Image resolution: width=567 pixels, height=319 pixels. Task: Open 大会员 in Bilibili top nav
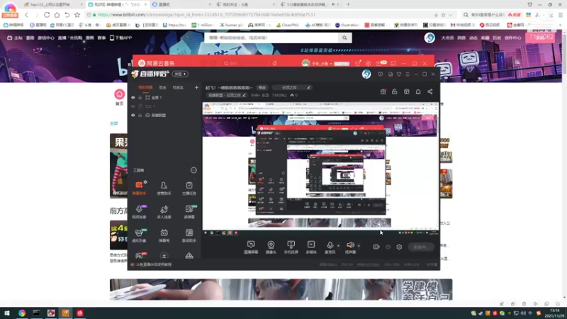(x=447, y=38)
